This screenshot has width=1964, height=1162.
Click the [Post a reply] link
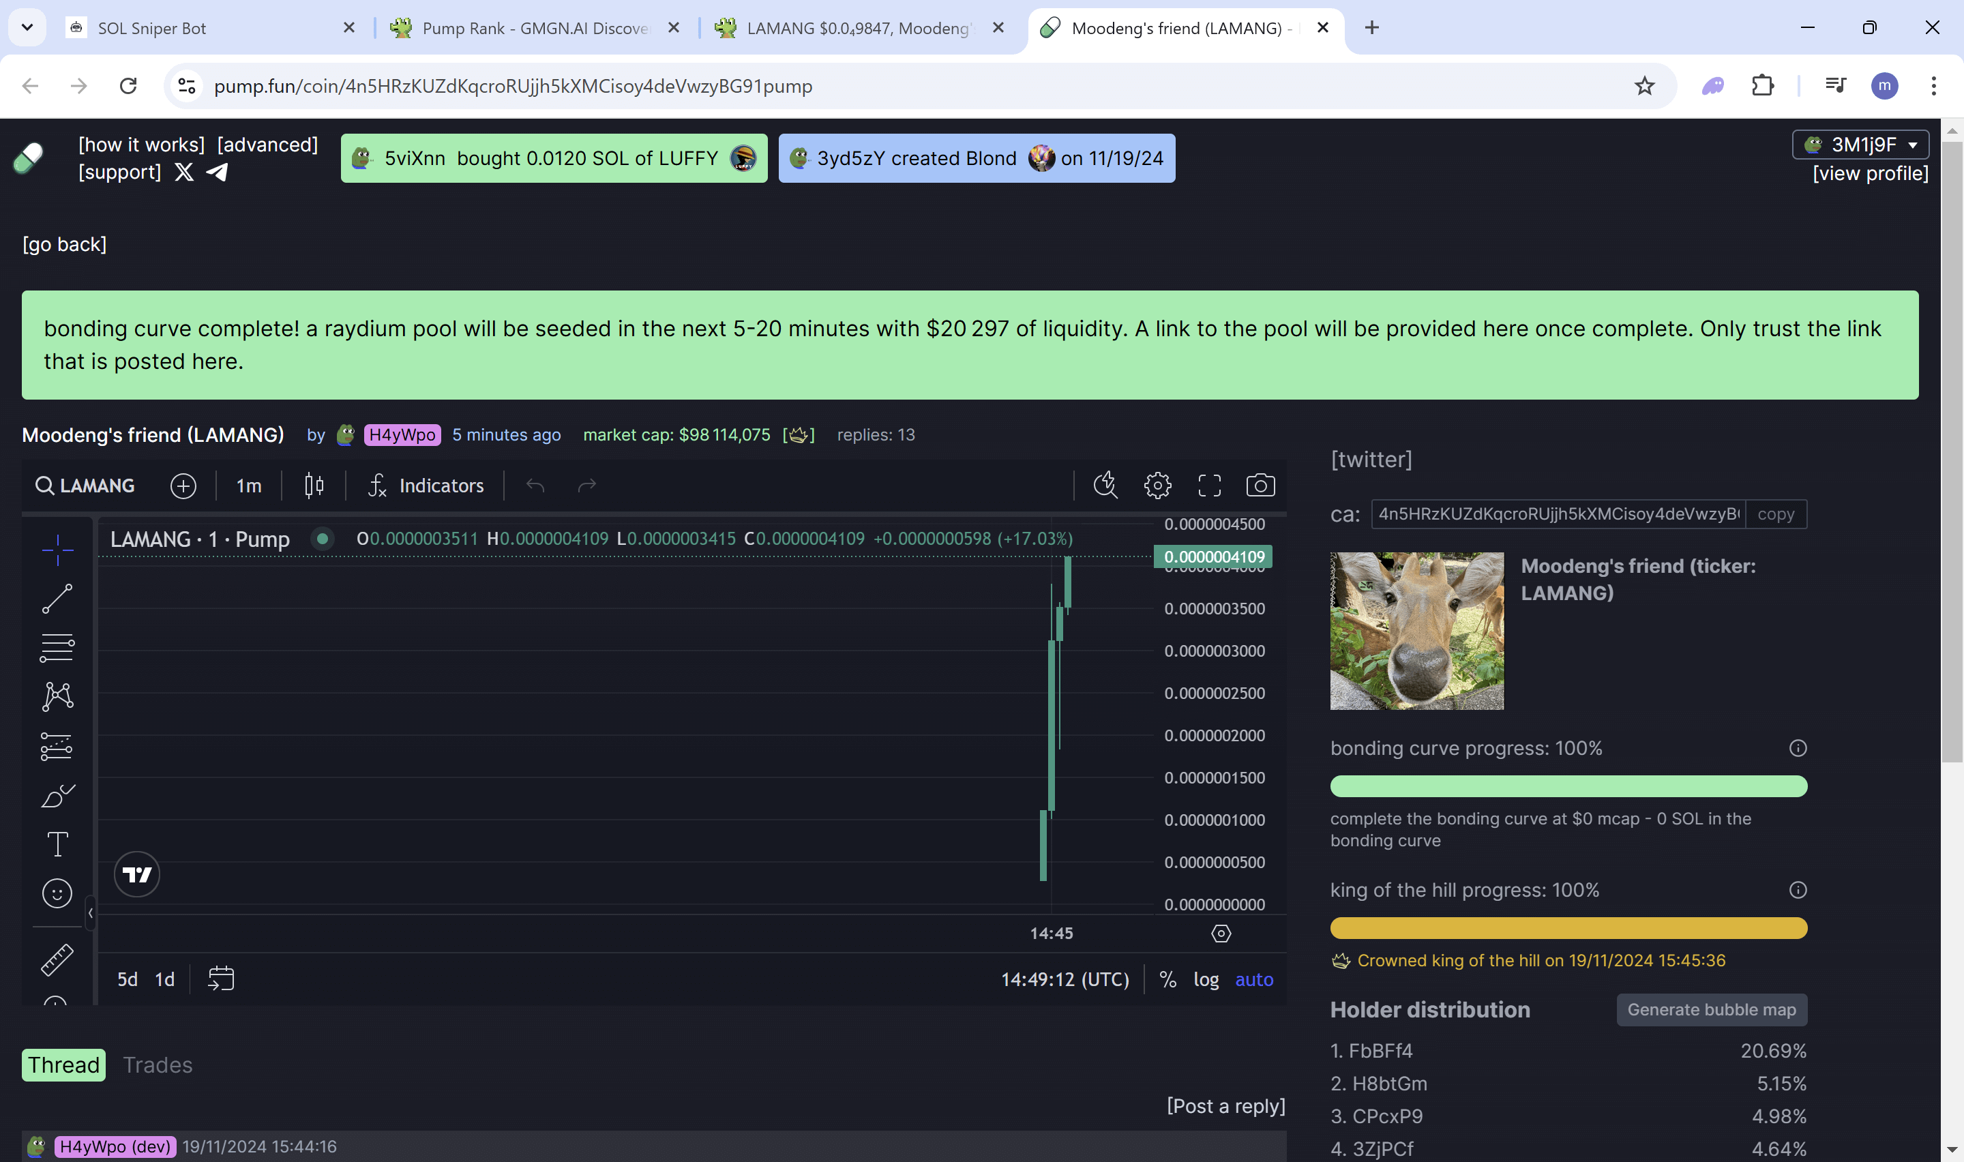[1226, 1105]
